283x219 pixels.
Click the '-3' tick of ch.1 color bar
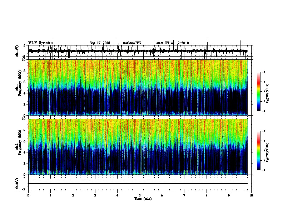[264, 72]
